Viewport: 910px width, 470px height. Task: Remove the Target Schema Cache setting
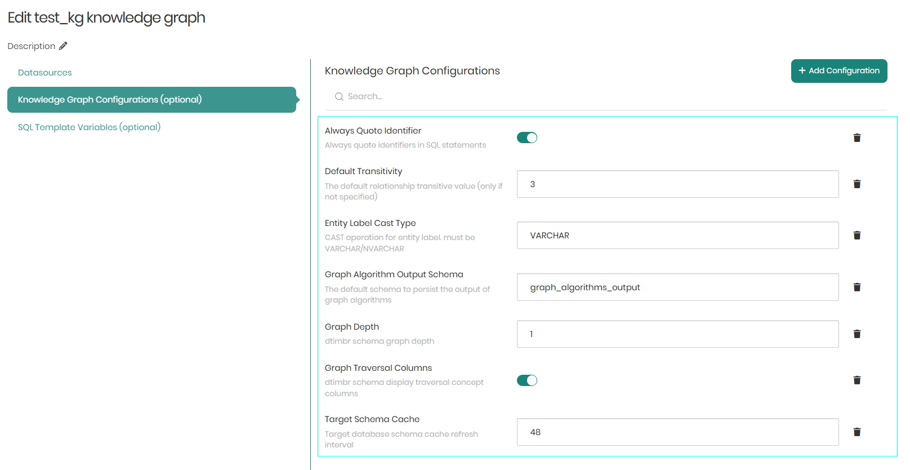pos(857,432)
